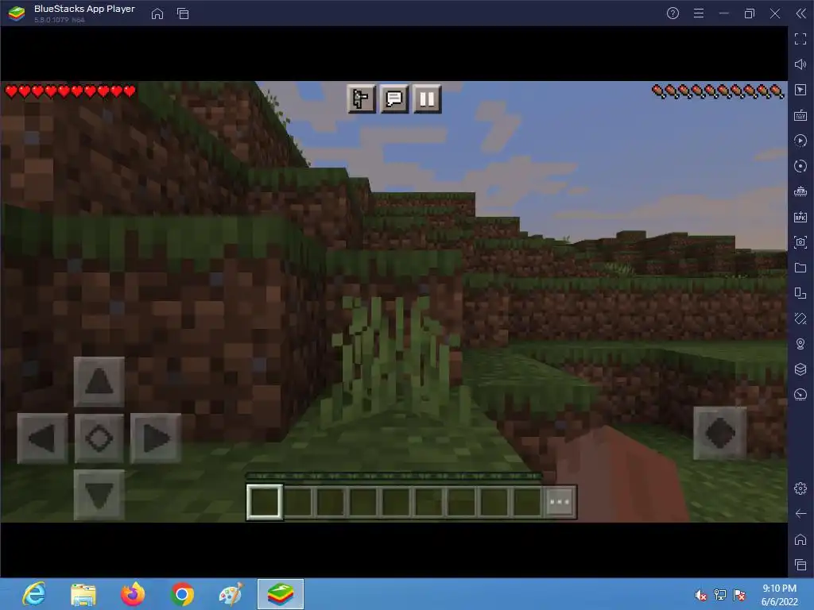Open the network tray icon

(720, 595)
